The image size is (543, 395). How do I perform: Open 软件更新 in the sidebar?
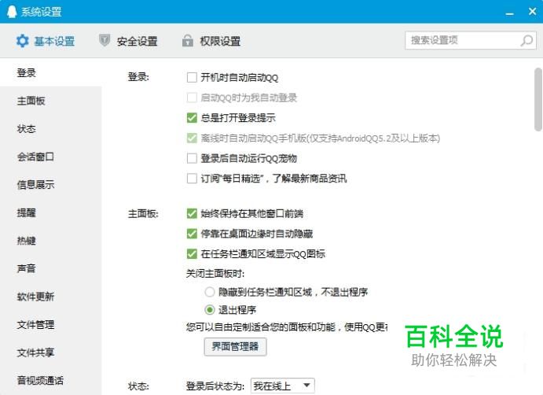[50, 297]
